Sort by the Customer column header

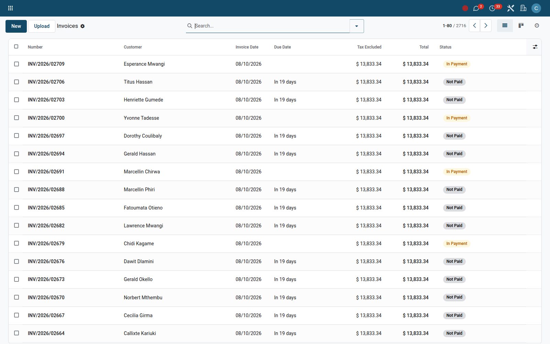coord(133,47)
